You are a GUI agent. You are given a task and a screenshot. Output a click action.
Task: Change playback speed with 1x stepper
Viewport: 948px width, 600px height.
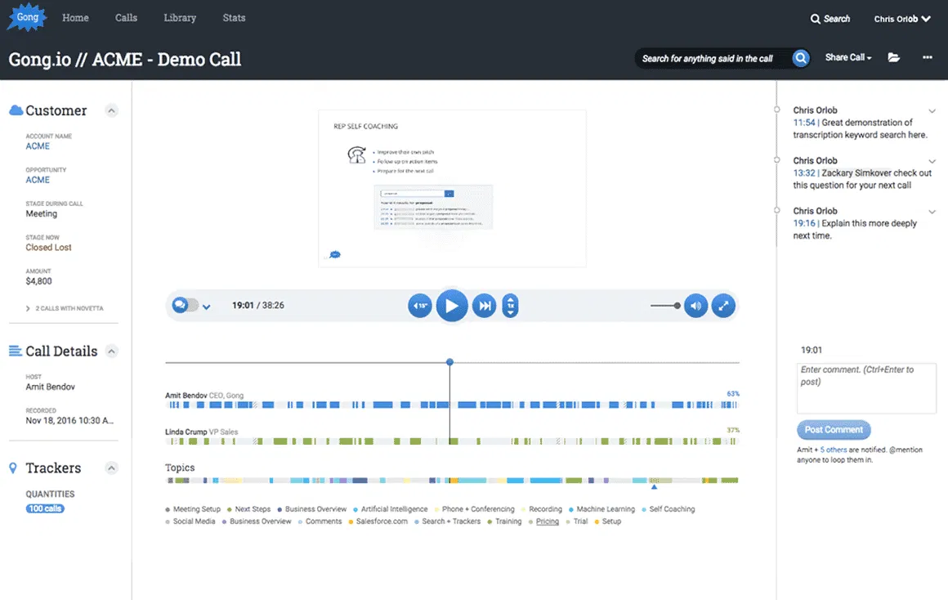[x=510, y=306]
